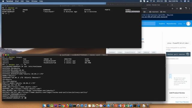Open a new browser tab
This screenshot has width=192, height=108.
[x=172, y=5]
